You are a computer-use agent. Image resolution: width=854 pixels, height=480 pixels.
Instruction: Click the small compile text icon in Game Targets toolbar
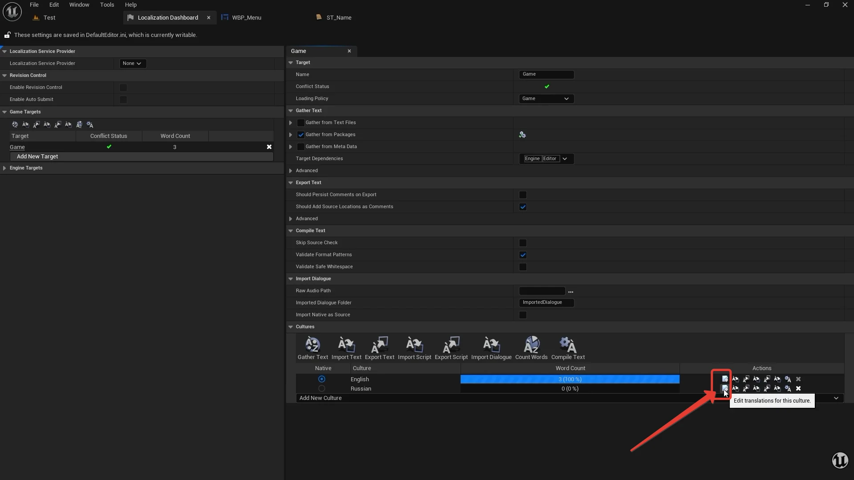point(90,125)
